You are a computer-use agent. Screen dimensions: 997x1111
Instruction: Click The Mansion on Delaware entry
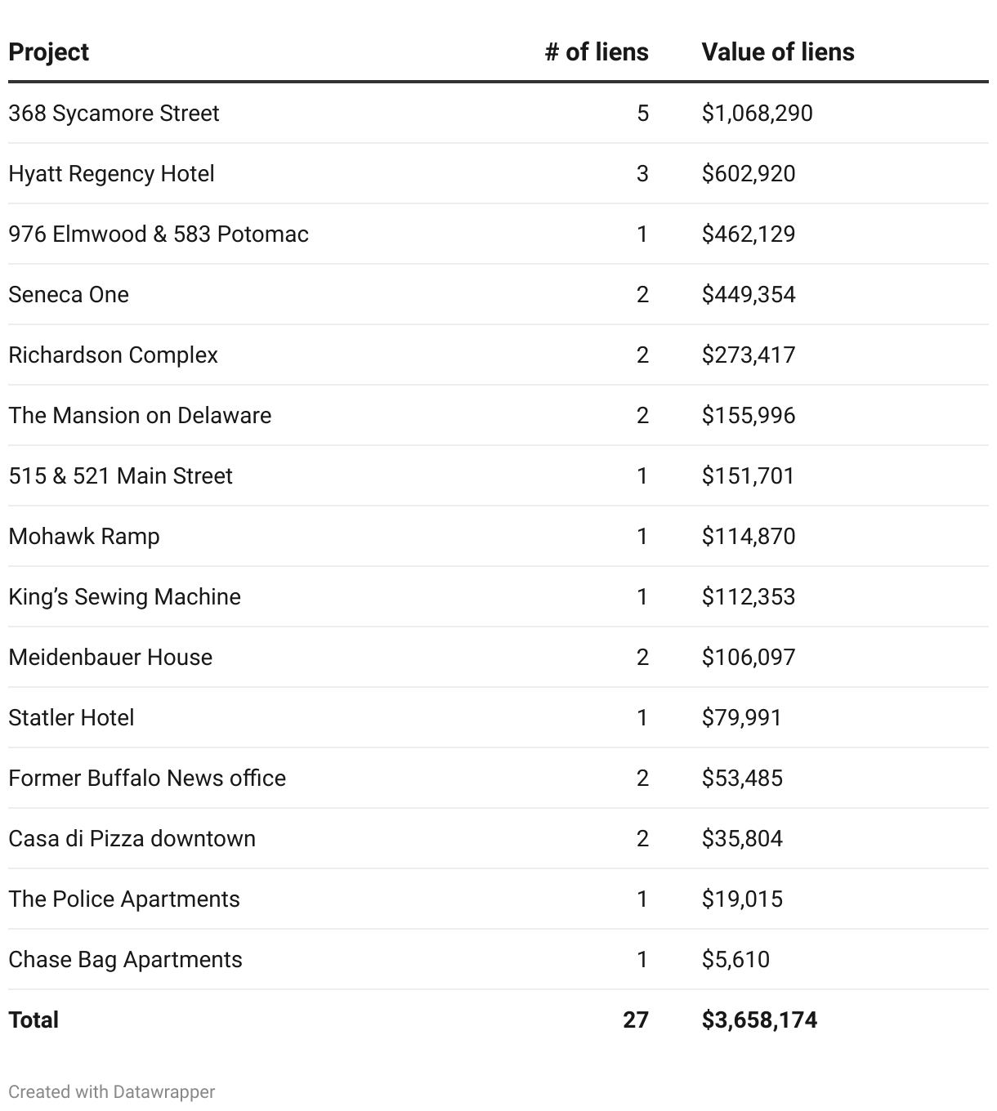click(140, 415)
